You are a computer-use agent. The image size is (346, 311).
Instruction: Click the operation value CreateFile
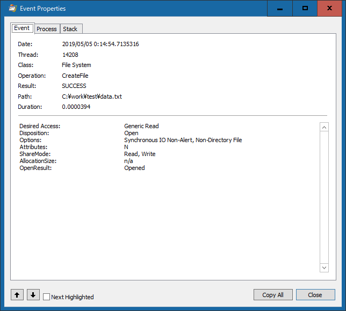[75, 76]
